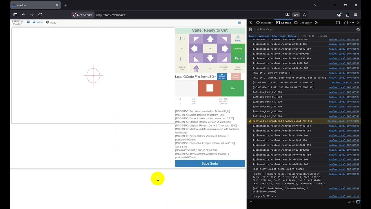The height and width of the screenshot is (209, 371).
Task: Install page as app icon
Action: 288,15
